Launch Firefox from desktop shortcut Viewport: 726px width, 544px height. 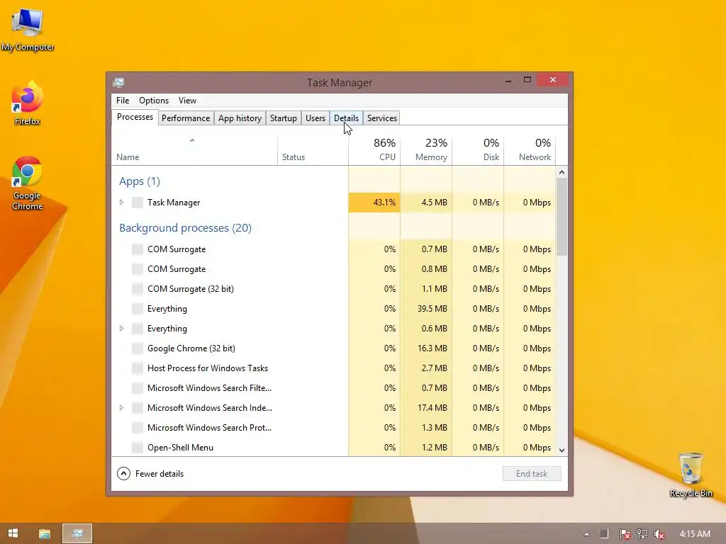(28, 103)
